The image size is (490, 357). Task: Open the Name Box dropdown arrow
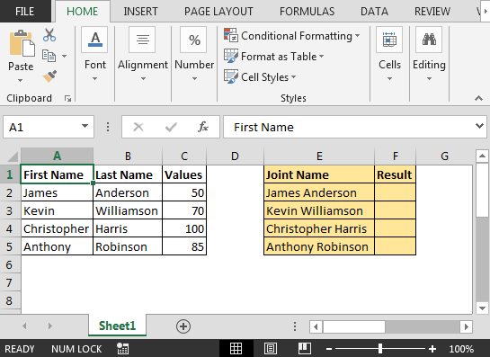85,126
